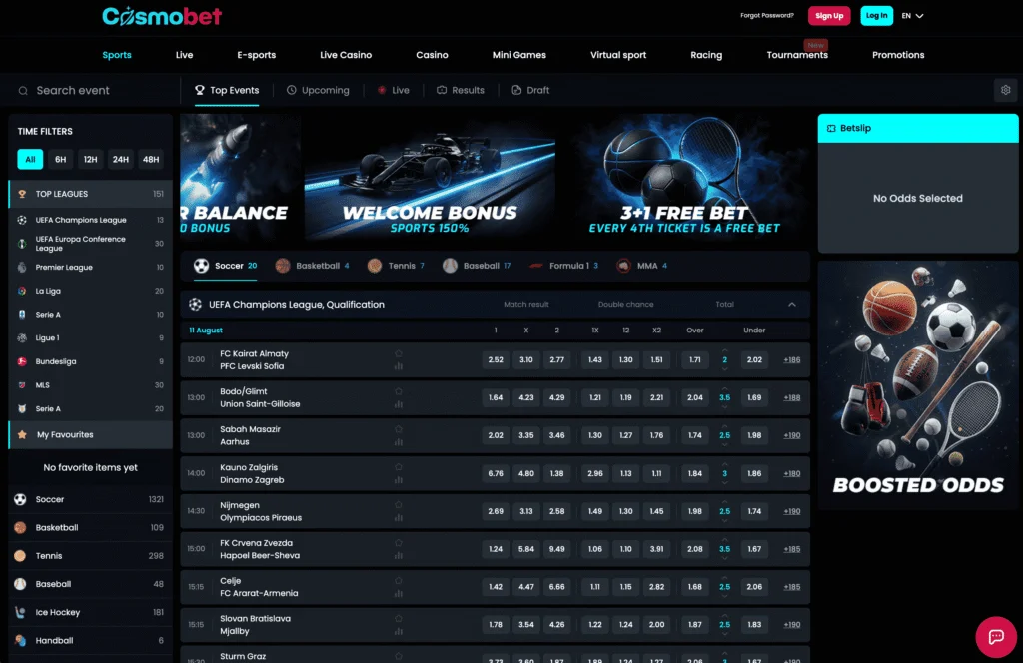Select the 24H time filter
Screen dimensions: 1023x663
[x=120, y=159]
